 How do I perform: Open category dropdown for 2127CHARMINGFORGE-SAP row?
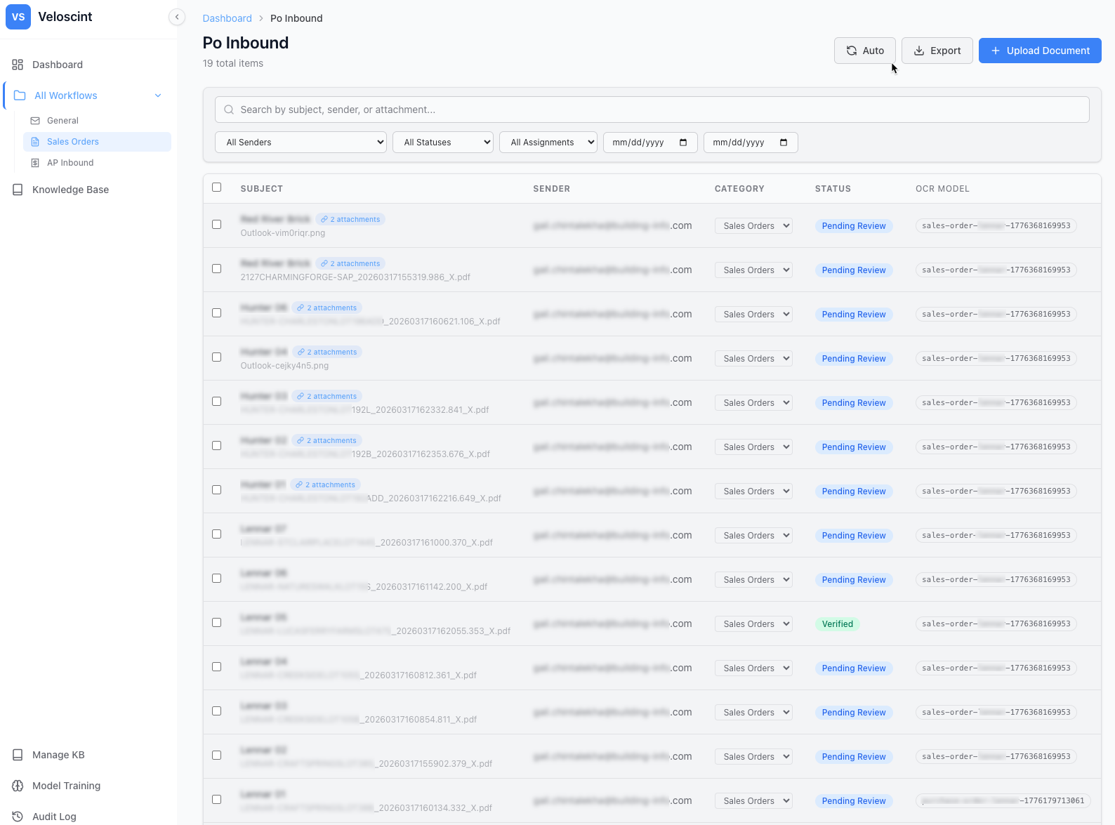click(x=753, y=270)
